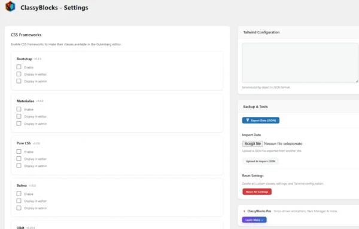This screenshot has width=359, height=229.
Task: Click the Upload & Import JSON button
Action: pyautogui.click(x=260, y=161)
